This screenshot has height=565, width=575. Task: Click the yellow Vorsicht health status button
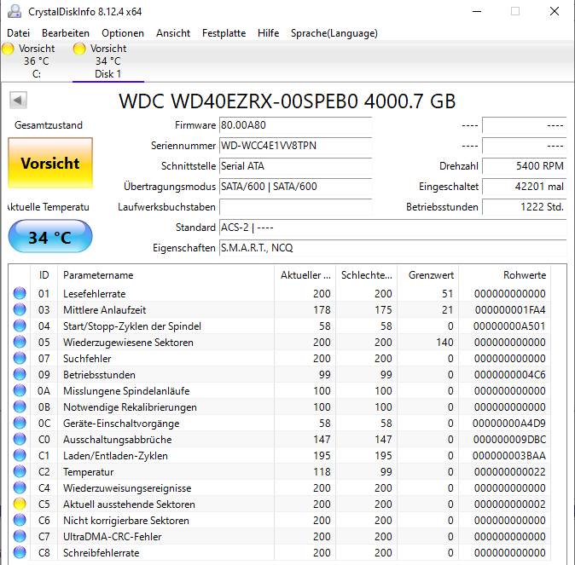tap(50, 163)
